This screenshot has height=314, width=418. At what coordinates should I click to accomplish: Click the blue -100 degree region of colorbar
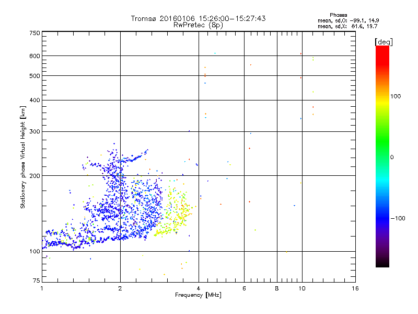(382, 218)
